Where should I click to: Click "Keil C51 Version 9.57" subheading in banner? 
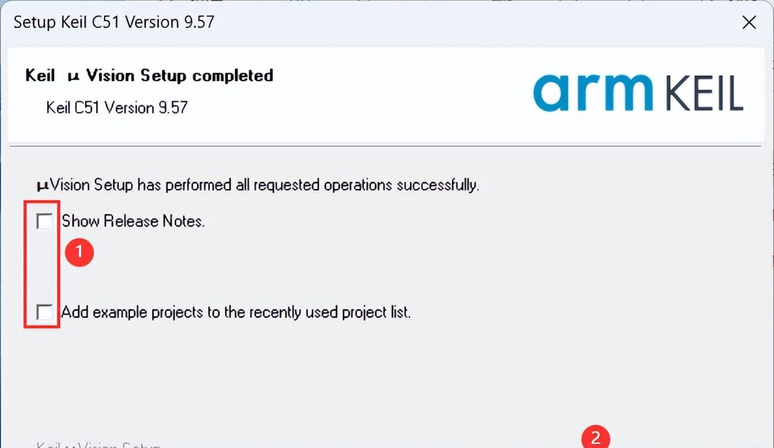[x=117, y=107]
